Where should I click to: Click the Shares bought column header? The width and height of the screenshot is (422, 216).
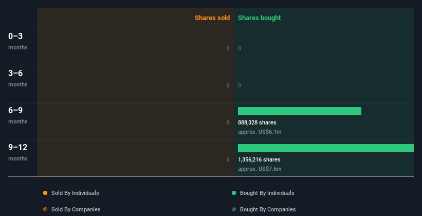[x=259, y=18]
